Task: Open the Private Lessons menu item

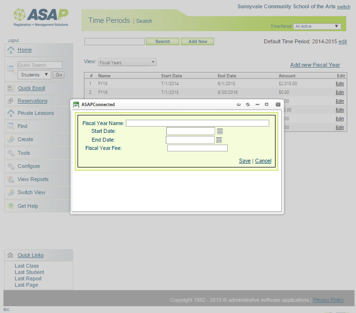Action: pyautogui.click(x=36, y=113)
